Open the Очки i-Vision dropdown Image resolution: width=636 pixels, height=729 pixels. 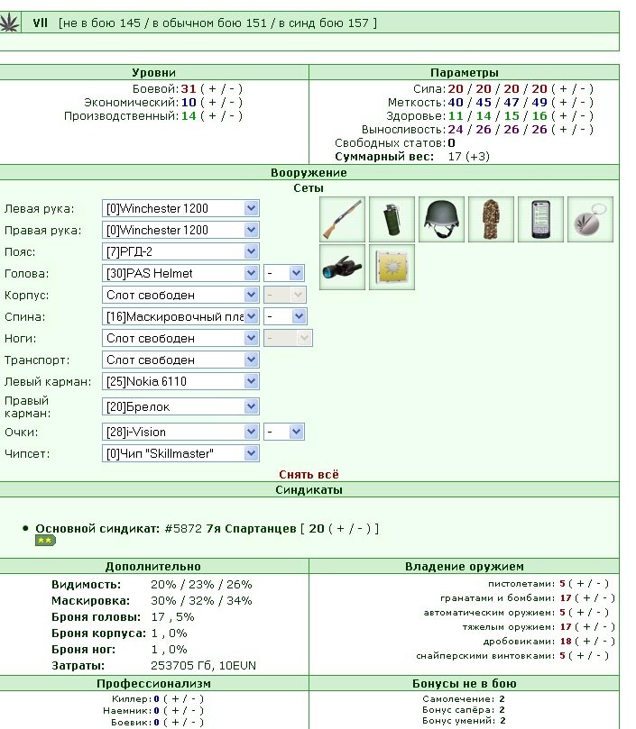[180, 432]
